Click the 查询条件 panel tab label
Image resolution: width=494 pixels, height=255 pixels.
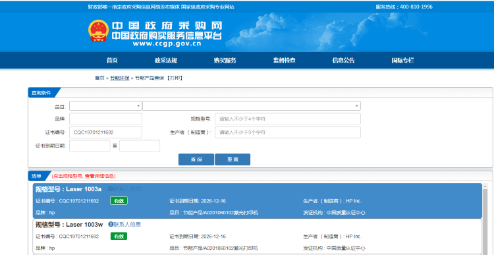41,93
